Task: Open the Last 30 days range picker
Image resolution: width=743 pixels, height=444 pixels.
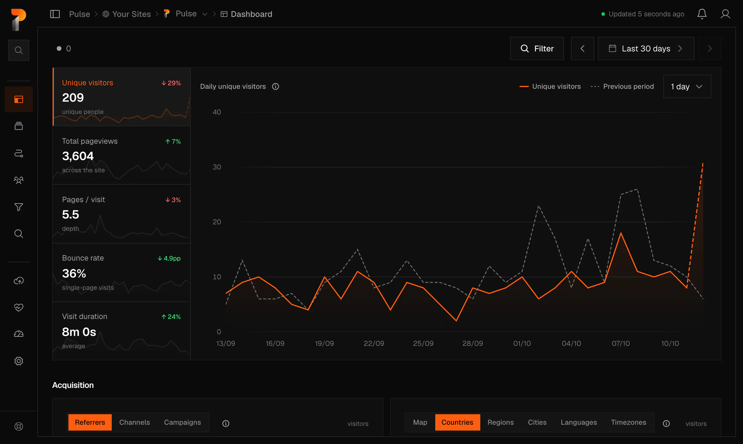Action: (646, 48)
